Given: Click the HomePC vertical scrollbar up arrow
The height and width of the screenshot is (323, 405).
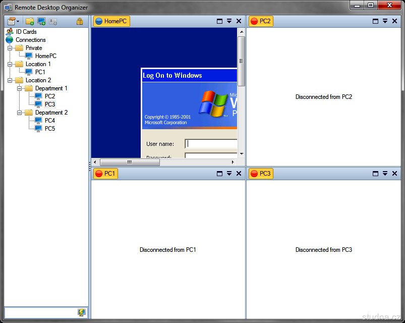Looking at the screenshot, I should click(x=242, y=32).
